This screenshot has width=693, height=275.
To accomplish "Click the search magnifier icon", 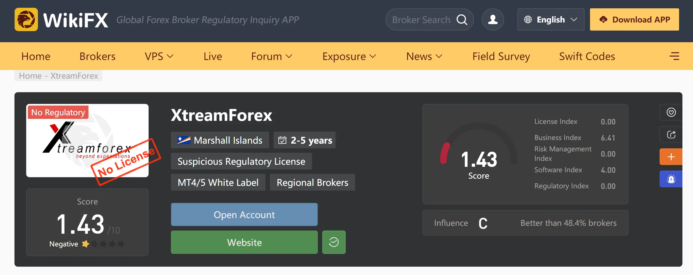I will [x=462, y=19].
